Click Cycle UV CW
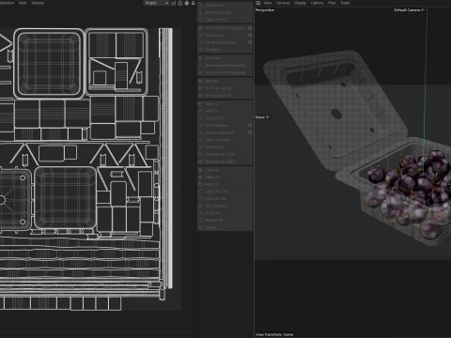This screenshot has height=338, width=451. (x=225, y=199)
